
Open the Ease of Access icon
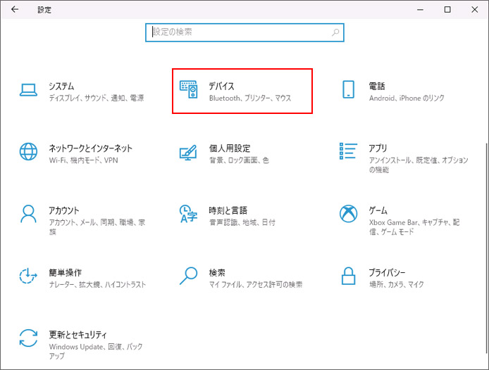(28, 276)
